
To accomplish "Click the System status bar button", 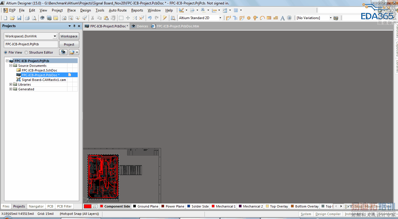I will point(306,214).
